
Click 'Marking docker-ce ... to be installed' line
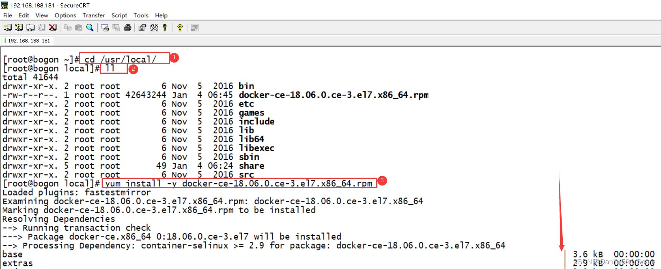[159, 210]
